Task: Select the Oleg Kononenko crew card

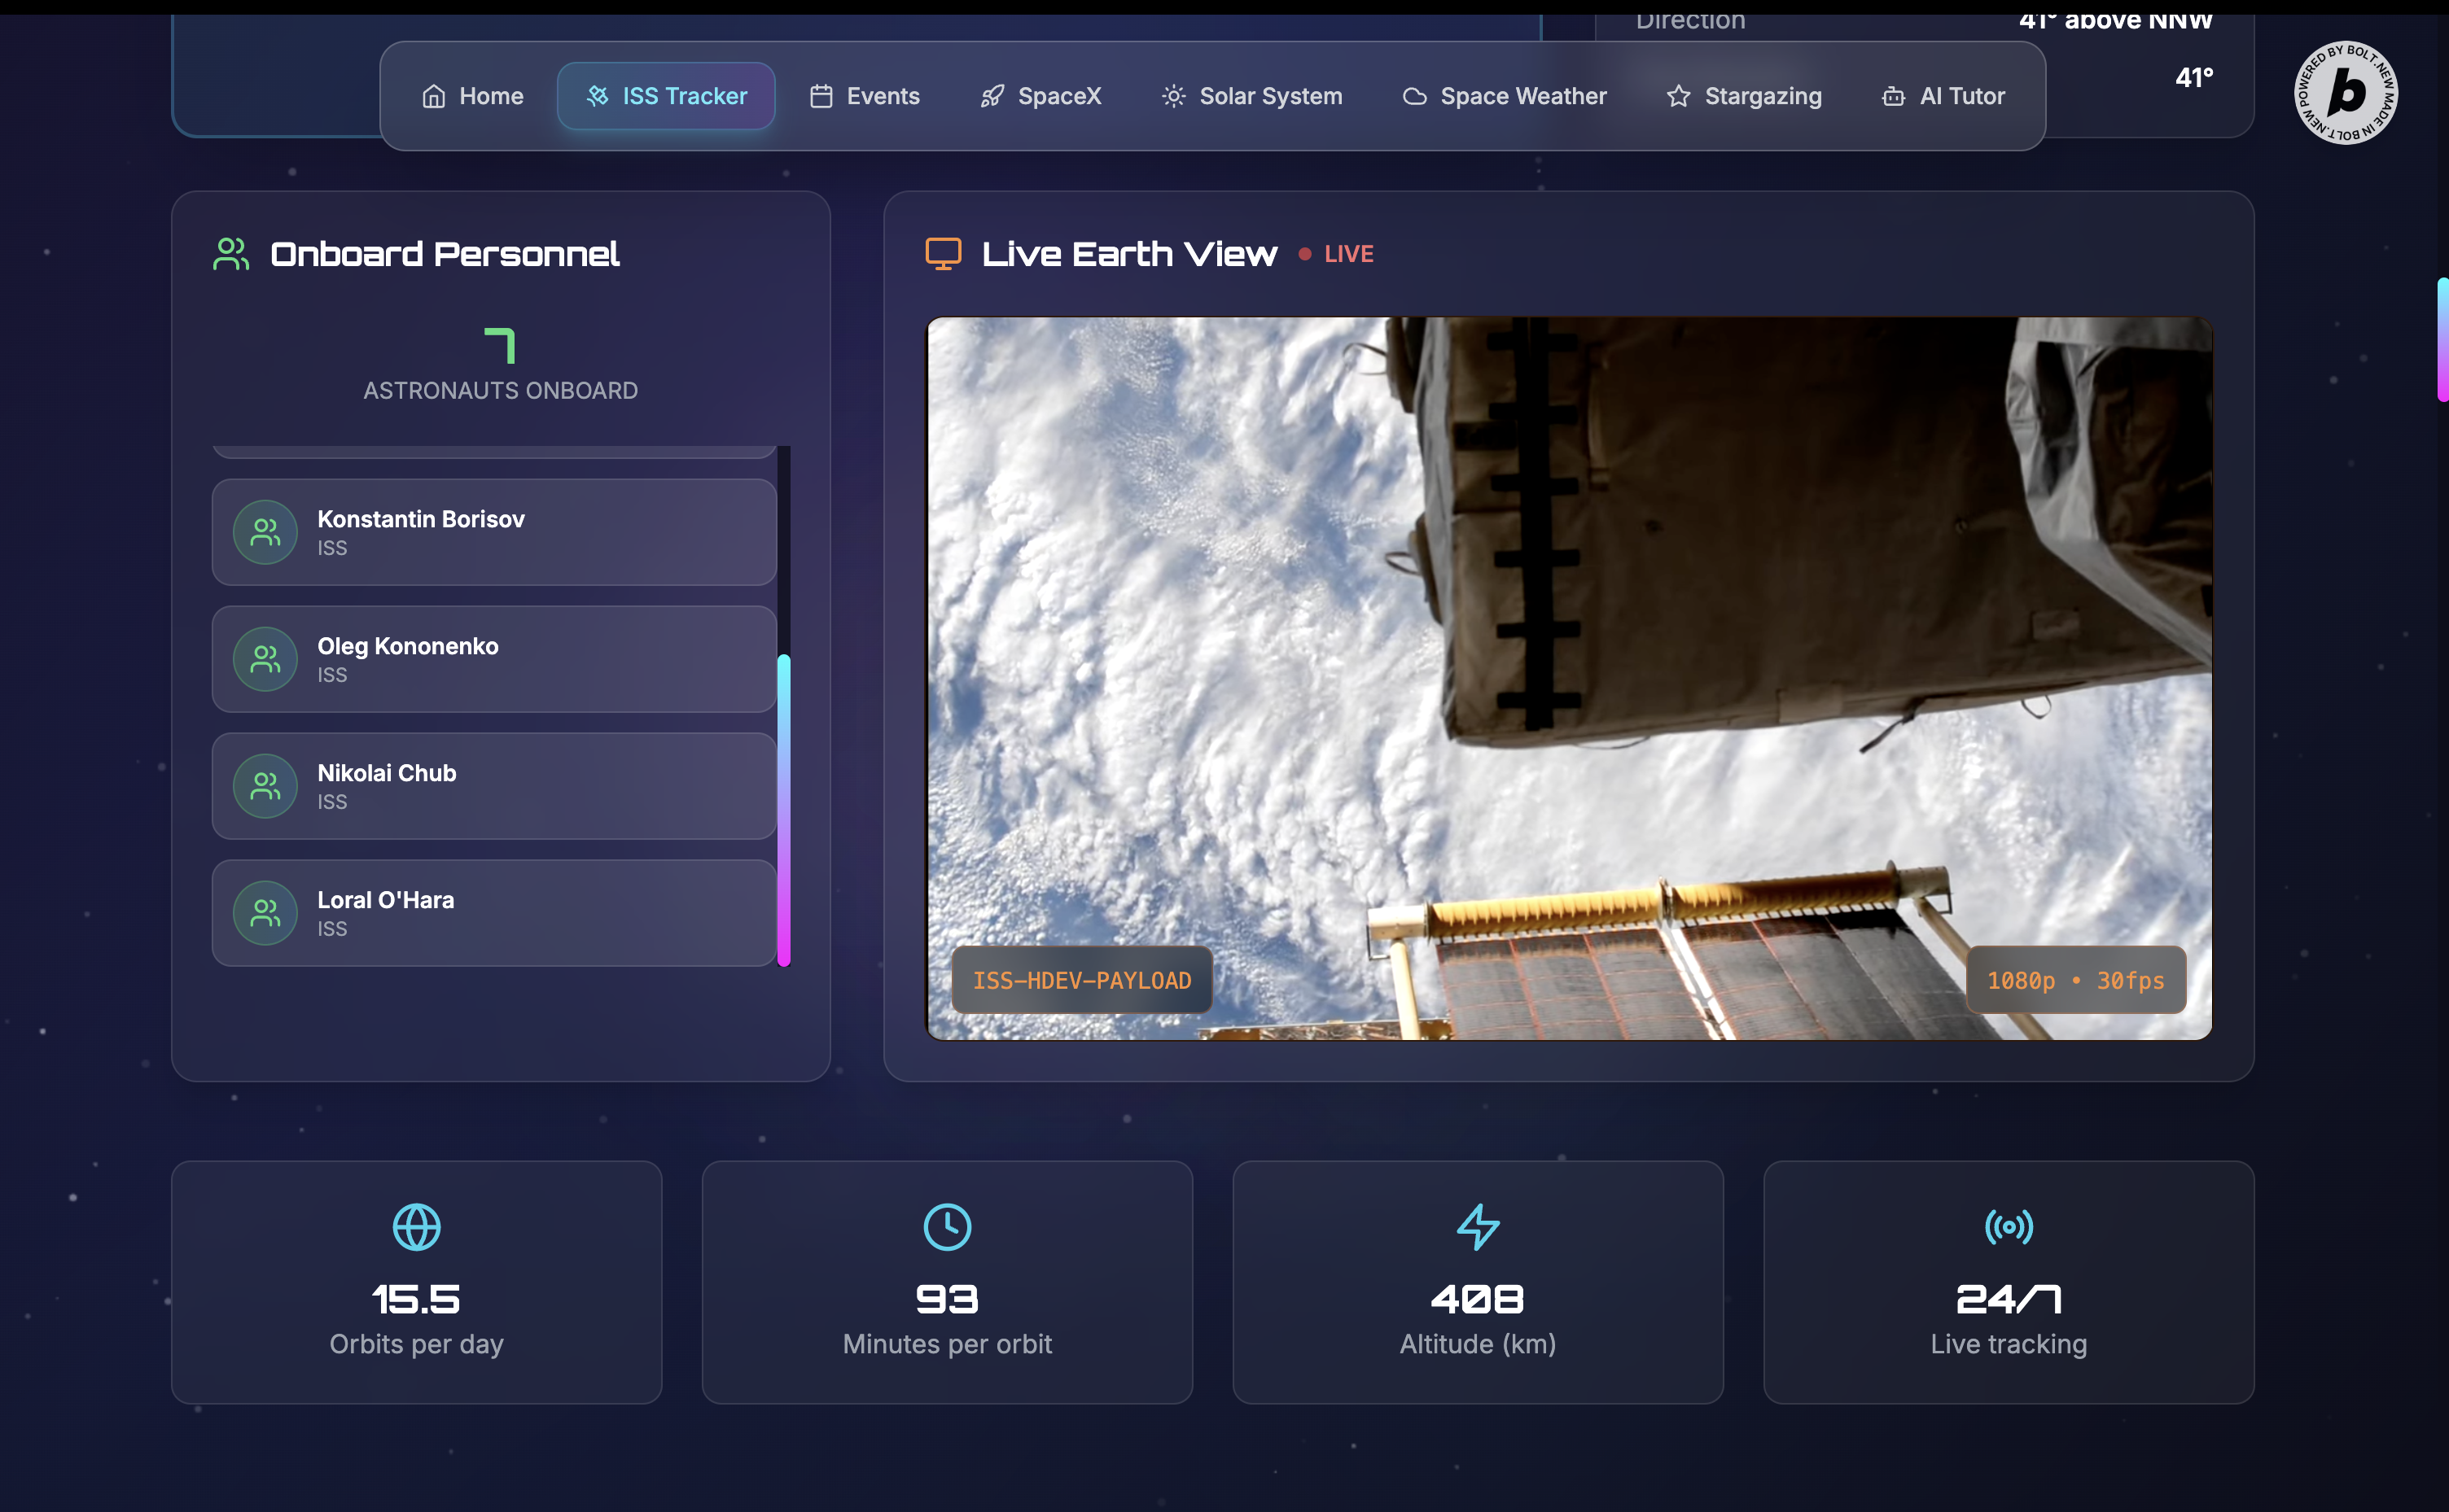Action: (494, 659)
